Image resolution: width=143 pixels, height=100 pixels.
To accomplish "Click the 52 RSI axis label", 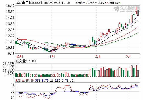I will [x=13, y=92].
